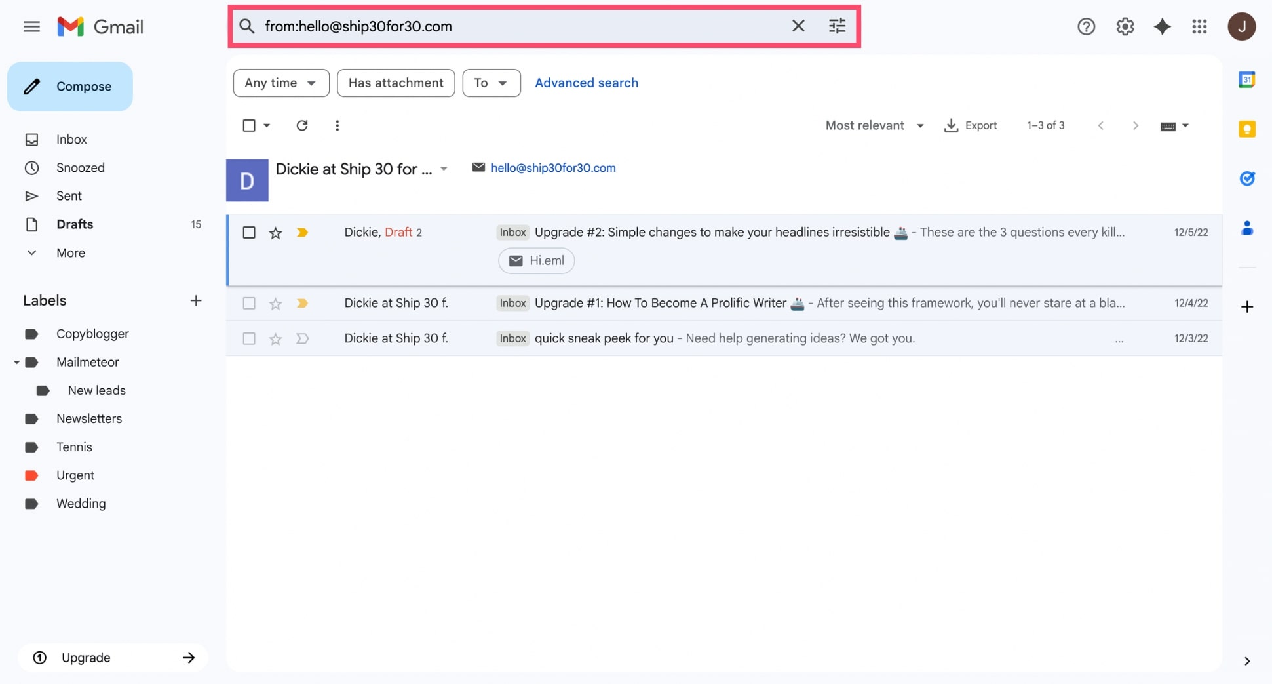Click the Compose button

[x=70, y=87]
